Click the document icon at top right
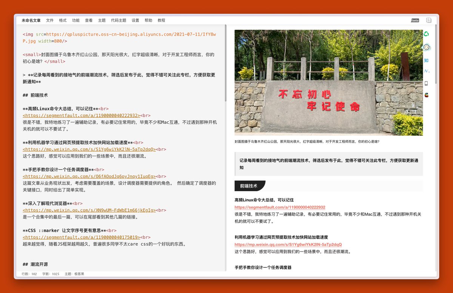 click(x=429, y=20)
